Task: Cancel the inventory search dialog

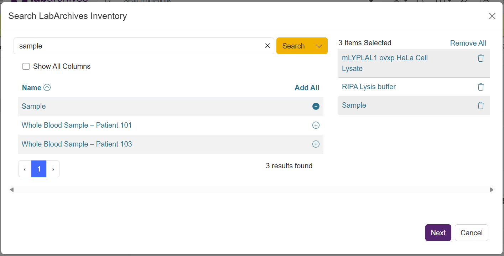Action: click(x=471, y=232)
